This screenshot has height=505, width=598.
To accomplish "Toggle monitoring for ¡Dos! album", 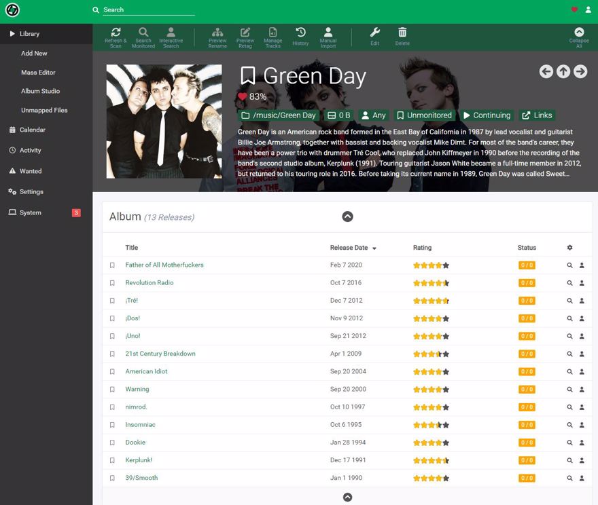I will point(112,318).
